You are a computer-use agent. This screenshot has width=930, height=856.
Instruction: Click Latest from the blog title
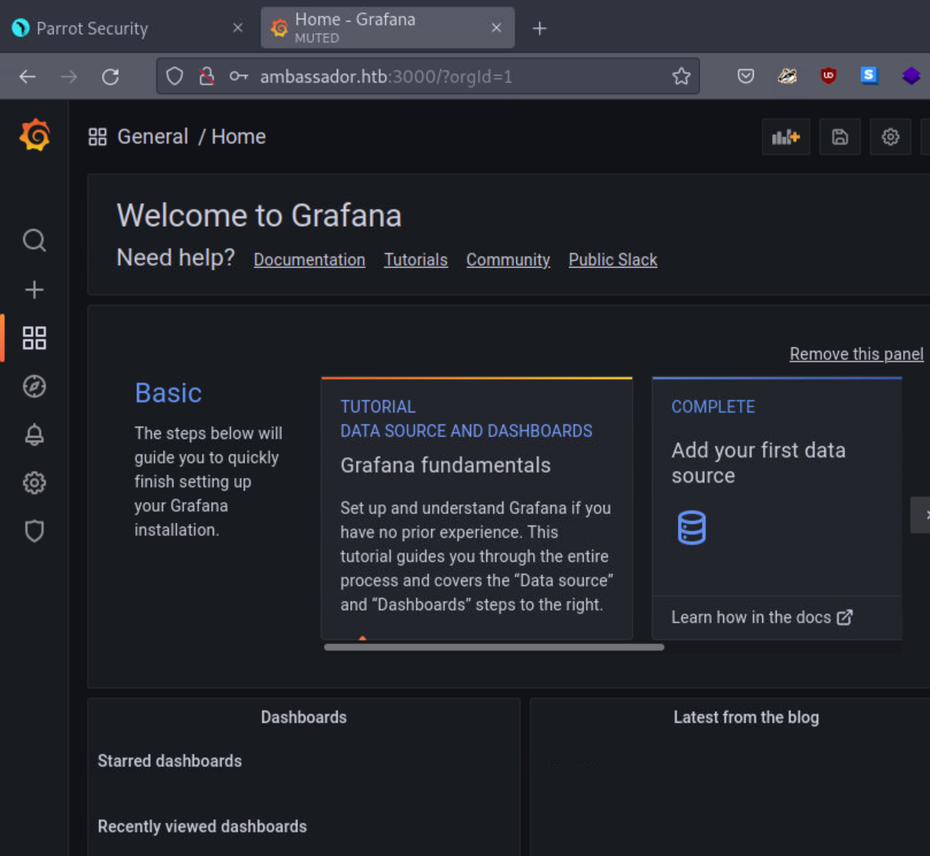pos(746,717)
